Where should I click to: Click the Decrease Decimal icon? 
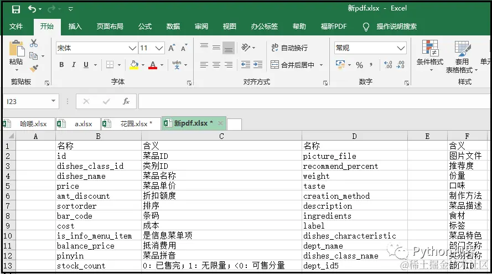click(x=400, y=65)
